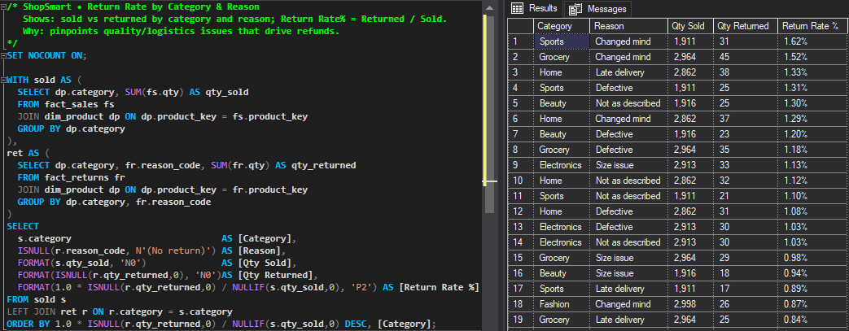Click the 1.52% return rate cell
This screenshot has height=331, width=849.
(x=810, y=57)
